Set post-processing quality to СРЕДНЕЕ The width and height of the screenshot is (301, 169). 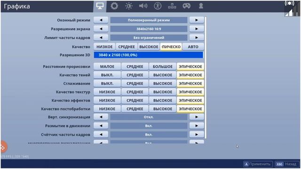[135, 108]
